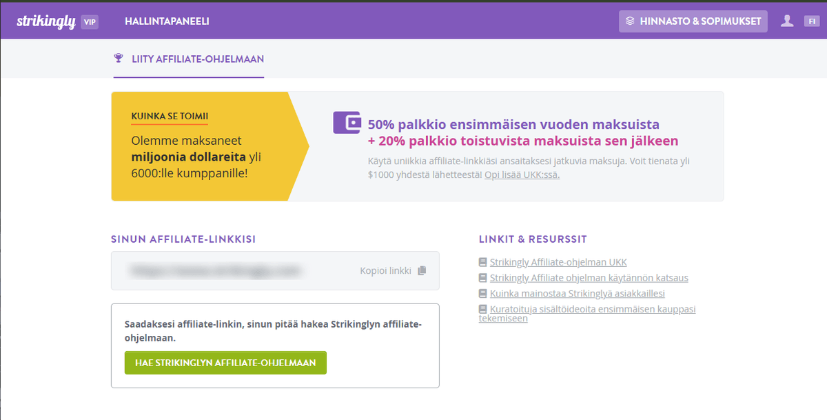Screen dimensions: 827x420
Task: Click Kopioi linkki text
Action: (x=385, y=271)
